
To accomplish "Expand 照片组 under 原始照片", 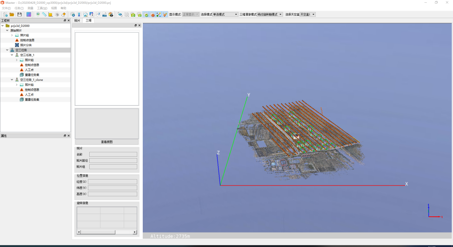I will tap(12, 35).
